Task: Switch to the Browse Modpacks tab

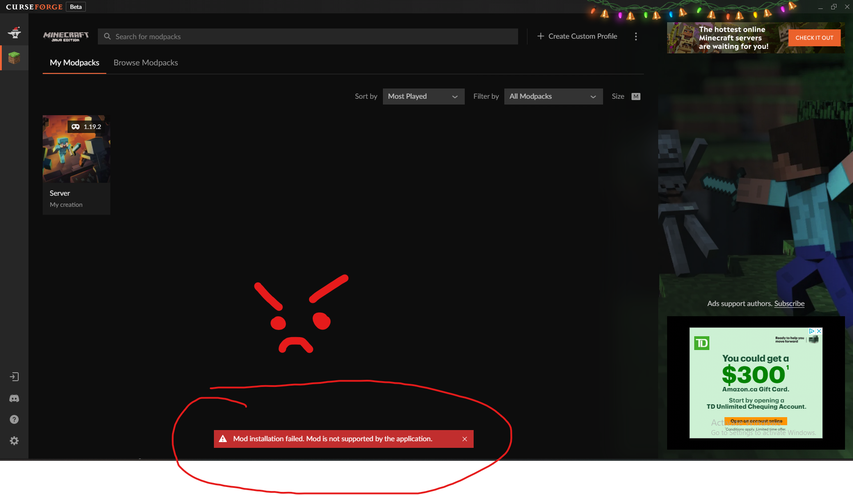Action: (145, 63)
